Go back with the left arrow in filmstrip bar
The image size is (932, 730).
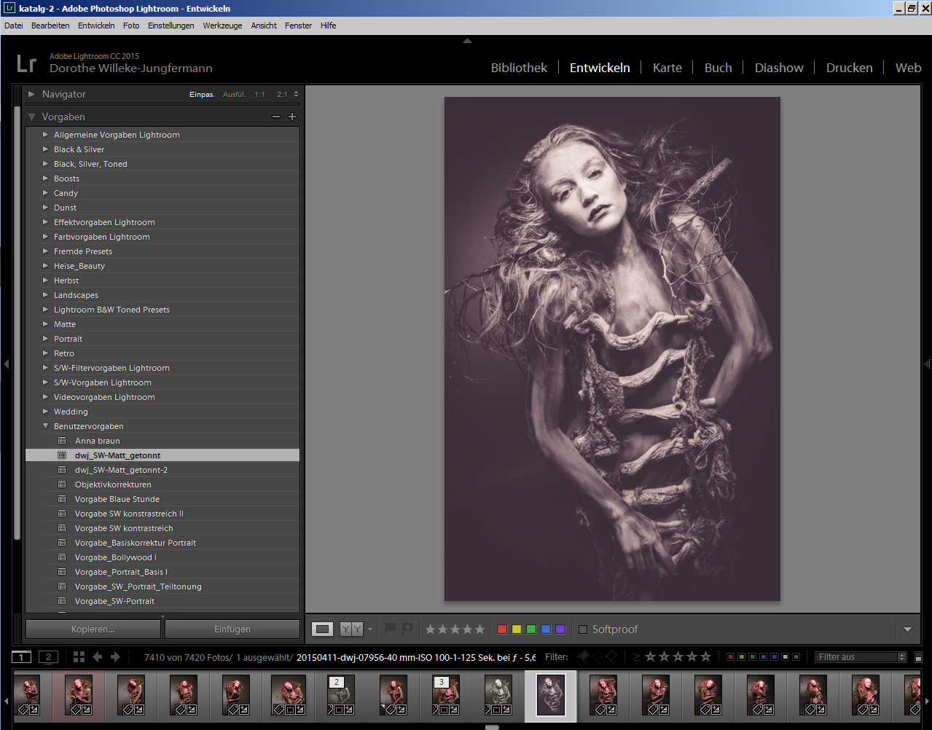coord(98,656)
